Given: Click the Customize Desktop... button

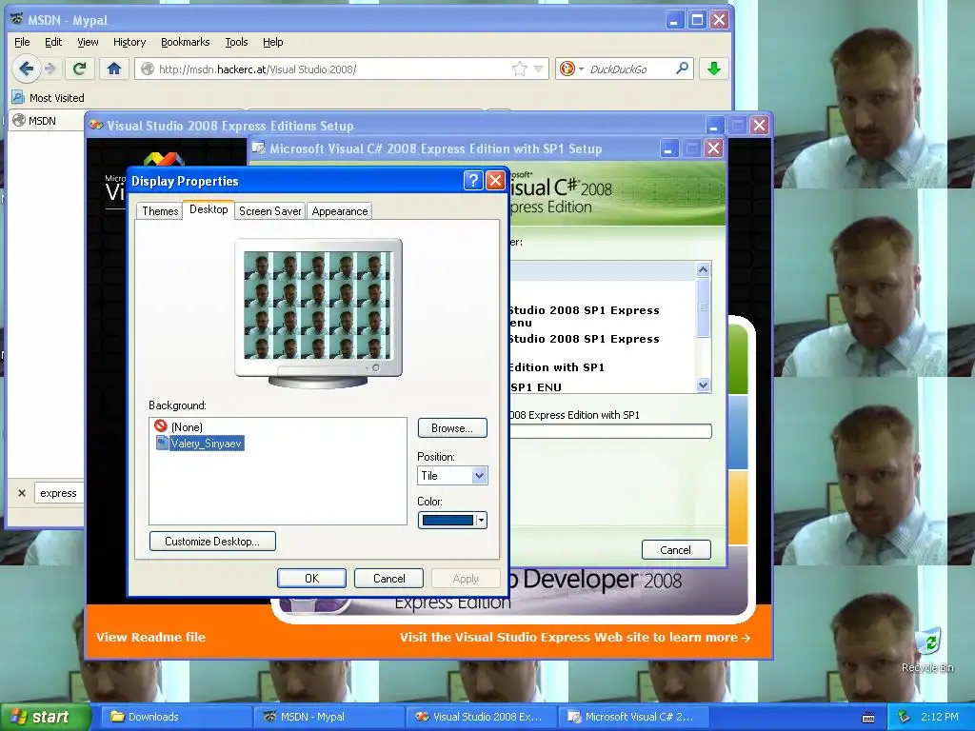Looking at the screenshot, I should pos(212,542).
